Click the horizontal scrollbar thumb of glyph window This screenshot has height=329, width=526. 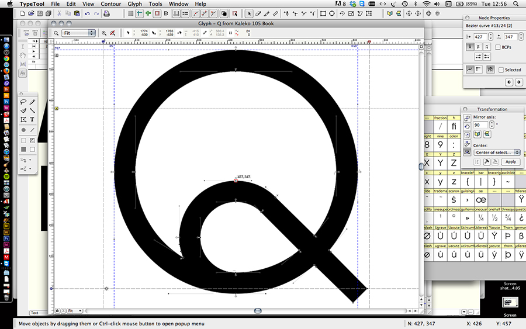(x=258, y=311)
